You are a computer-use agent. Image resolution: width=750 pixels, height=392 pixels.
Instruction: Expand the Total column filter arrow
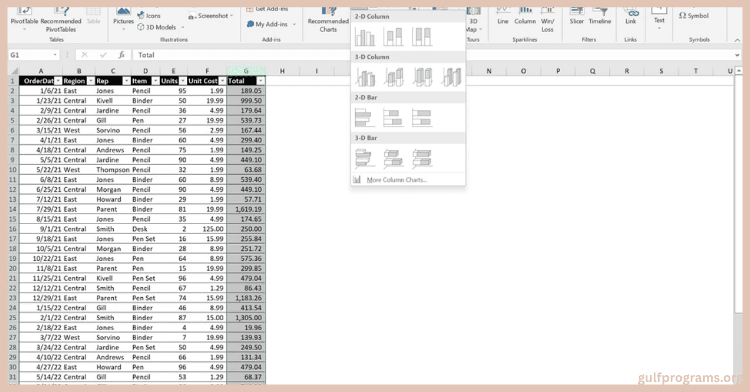pyautogui.click(x=261, y=81)
